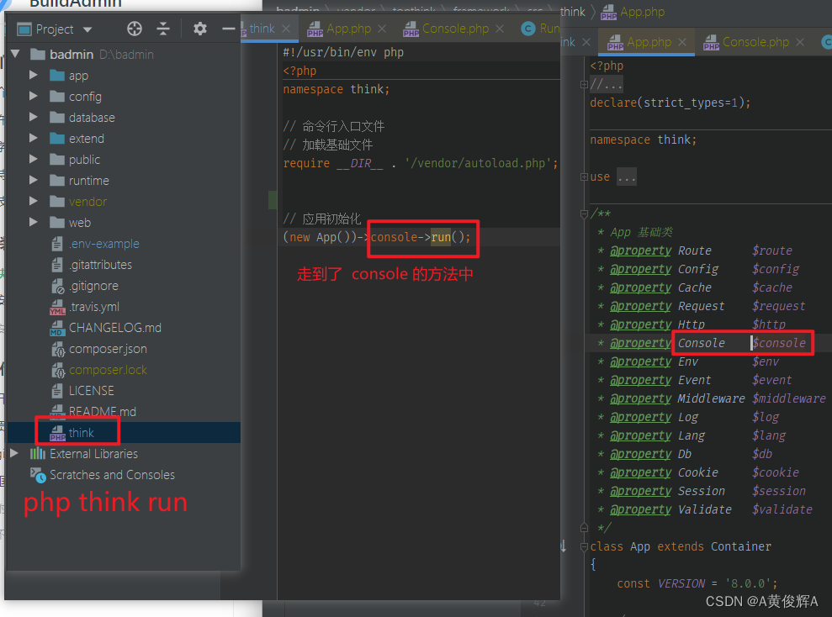This screenshot has width=832, height=617.
Task: Collapse the badmin project root node
Action: click(x=16, y=53)
